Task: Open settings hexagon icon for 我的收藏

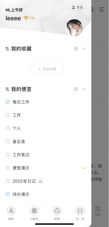Action: [x=76, y=49]
